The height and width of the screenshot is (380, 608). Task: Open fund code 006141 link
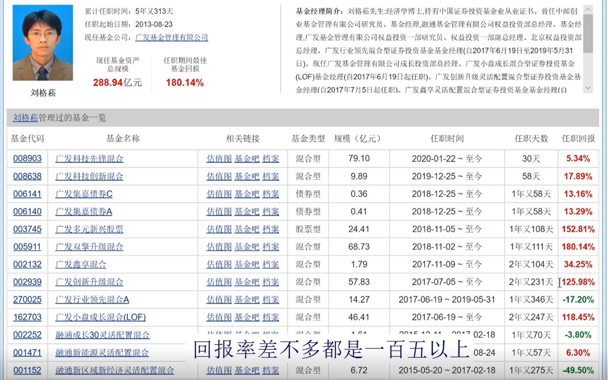(27, 194)
